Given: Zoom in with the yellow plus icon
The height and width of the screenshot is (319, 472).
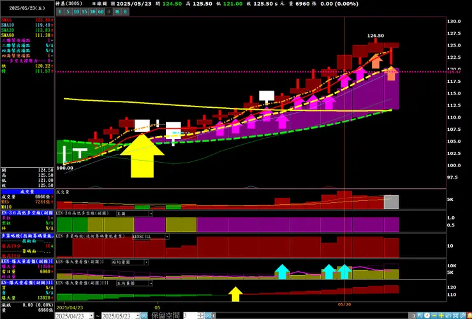Looking at the screenshot, I should pos(441,316).
